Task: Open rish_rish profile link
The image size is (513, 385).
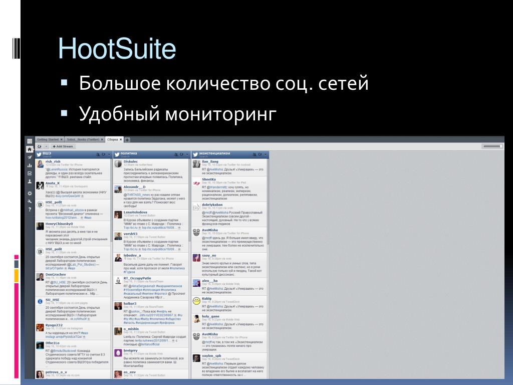Action: coord(53,161)
